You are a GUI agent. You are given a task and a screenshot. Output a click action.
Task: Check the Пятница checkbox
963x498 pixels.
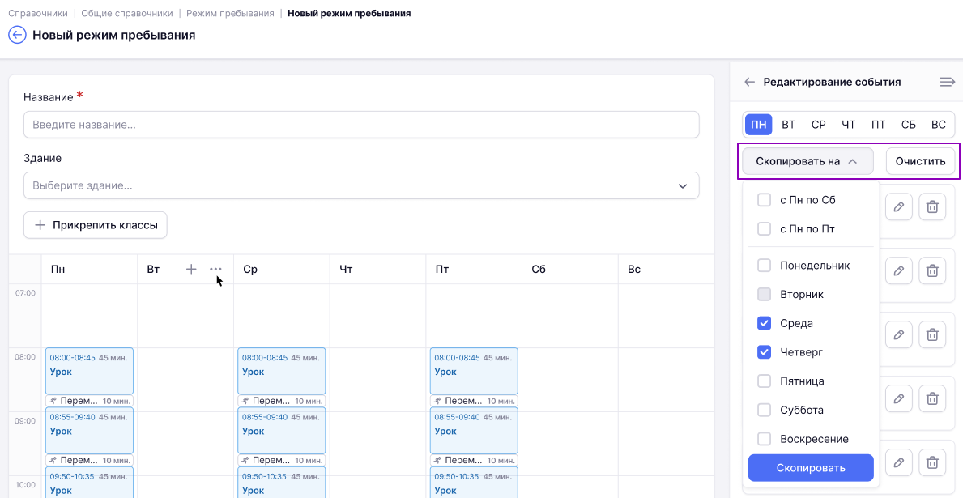tap(764, 381)
